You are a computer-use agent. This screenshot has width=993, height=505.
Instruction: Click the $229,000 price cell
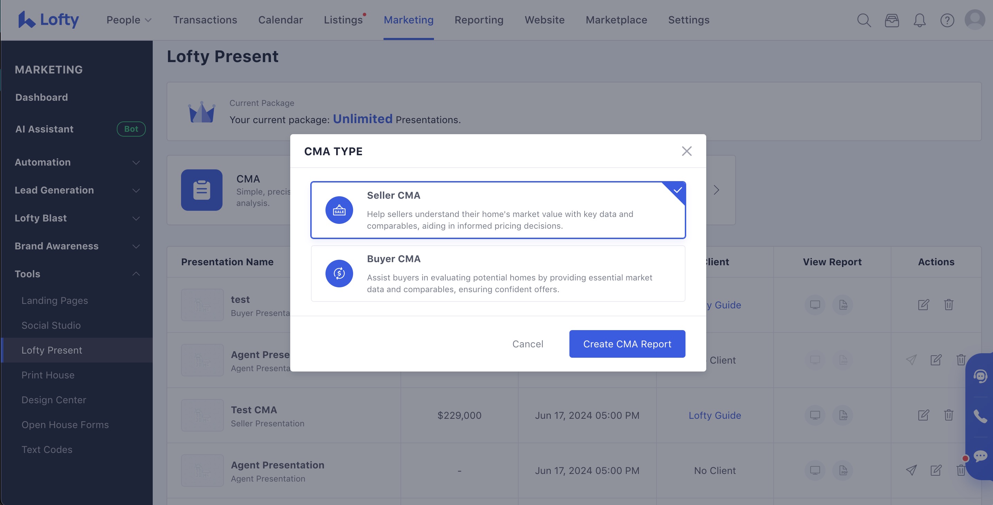click(x=459, y=415)
